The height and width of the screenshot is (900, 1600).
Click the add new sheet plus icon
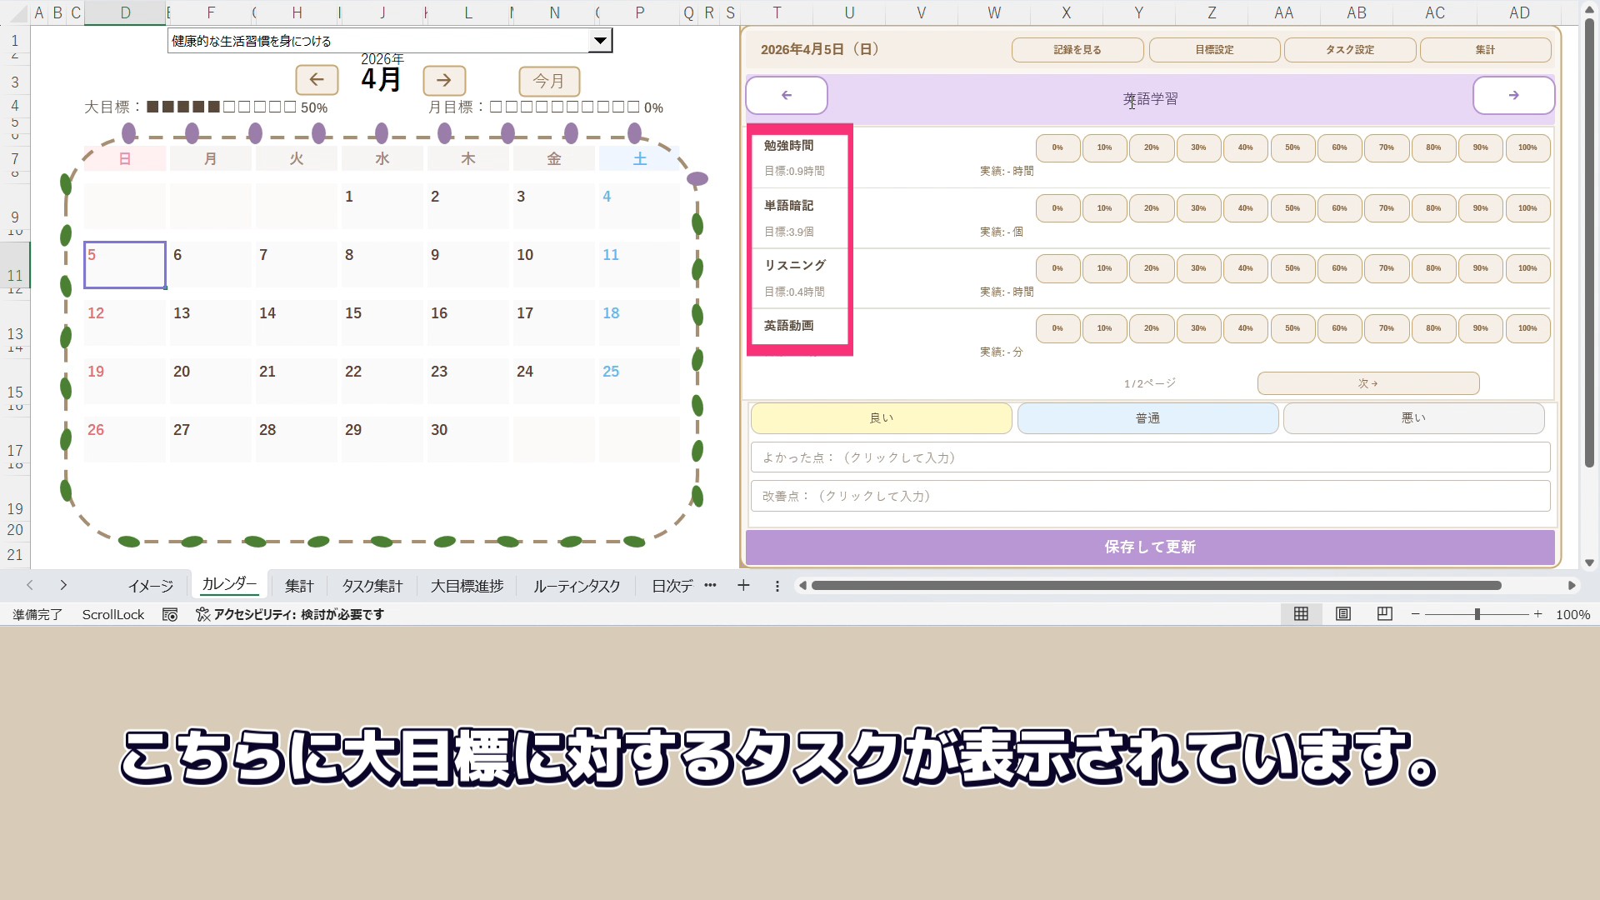pos(743,586)
